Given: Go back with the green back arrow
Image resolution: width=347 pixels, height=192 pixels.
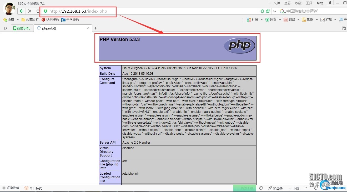Looking at the screenshot, I should [22, 11].
